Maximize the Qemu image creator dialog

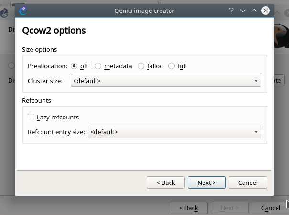pos(254,10)
